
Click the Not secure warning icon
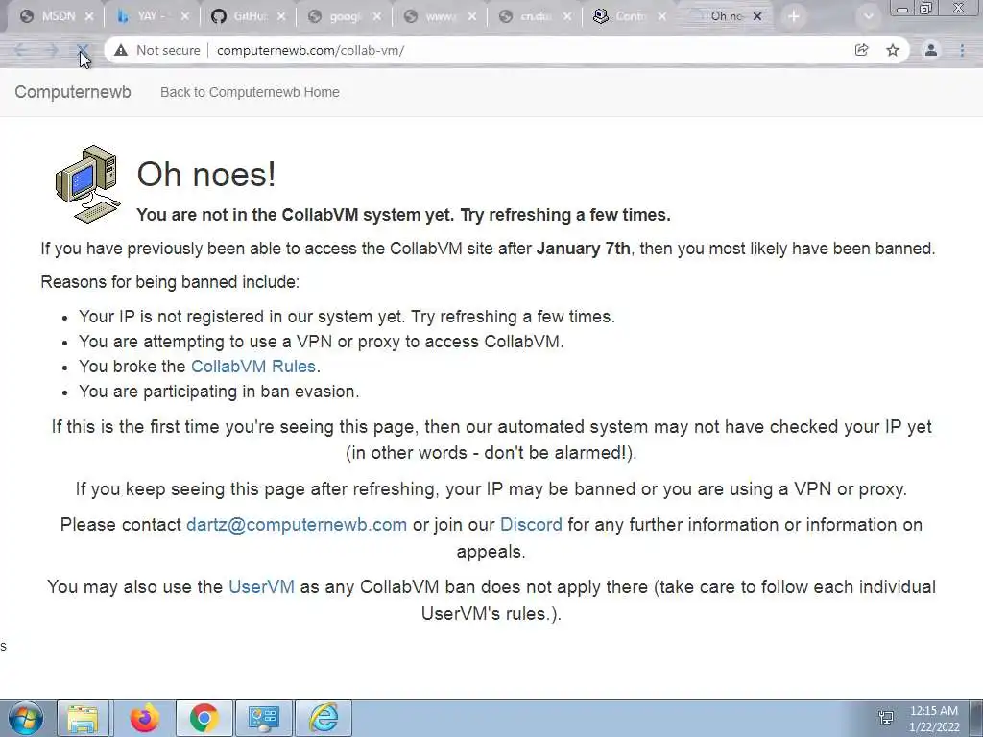tap(121, 50)
